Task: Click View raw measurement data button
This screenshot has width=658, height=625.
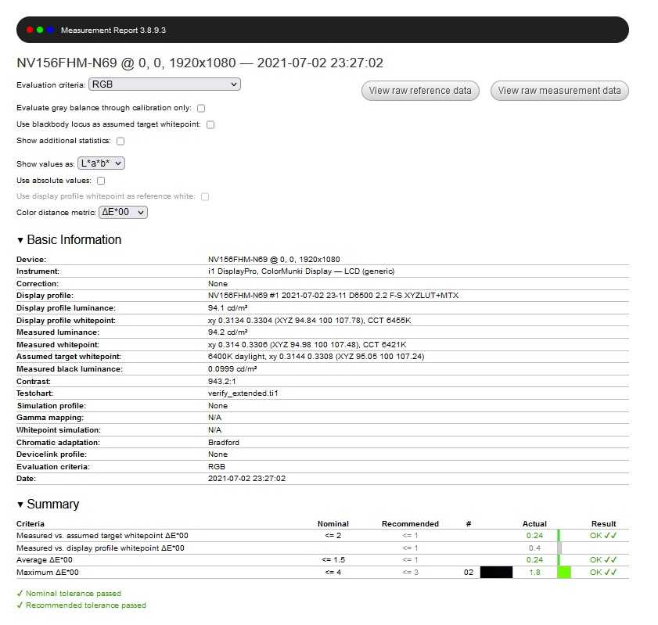Action: coord(559,91)
